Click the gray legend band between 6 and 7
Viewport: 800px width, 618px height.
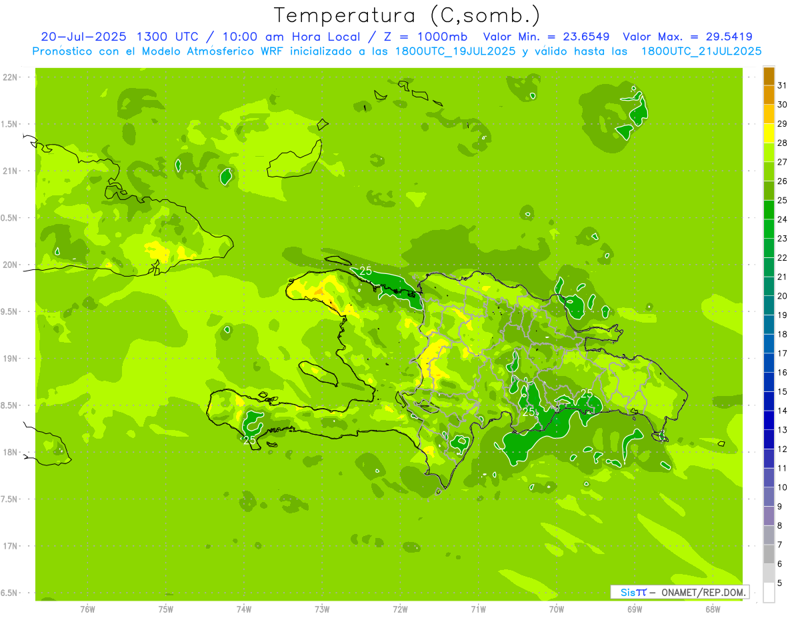pyautogui.click(x=769, y=554)
